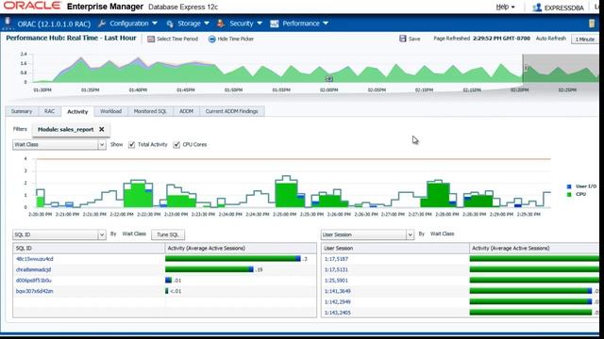The height and width of the screenshot is (339, 604).
Task: Click the CPU legend swatch
Action: coord(569,195)
